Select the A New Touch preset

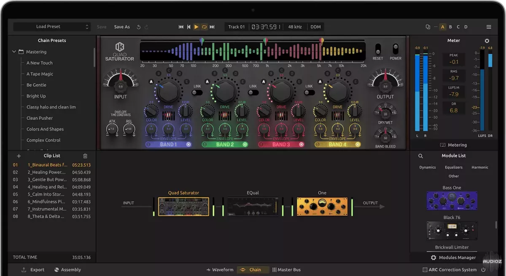[40, 63]
